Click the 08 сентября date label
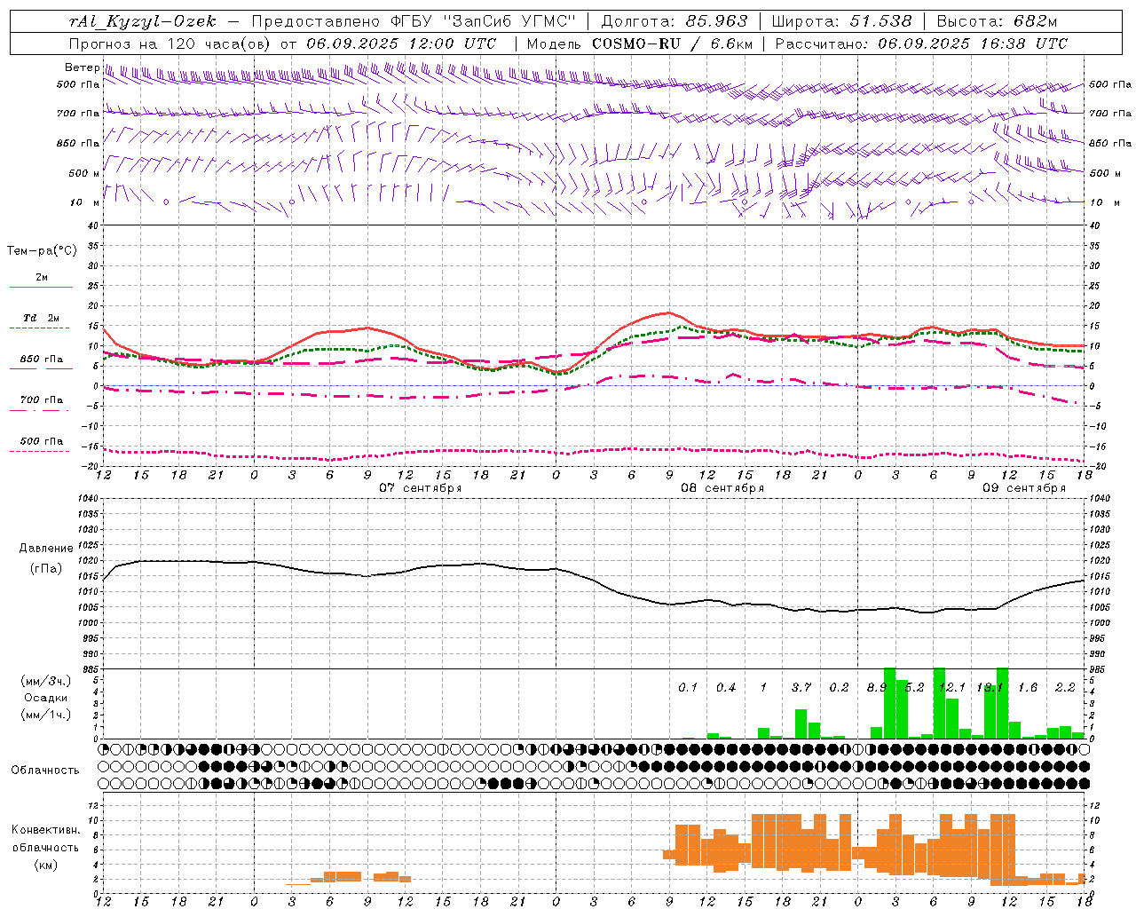Viewport: 1136px width, 909px height. 722,488
